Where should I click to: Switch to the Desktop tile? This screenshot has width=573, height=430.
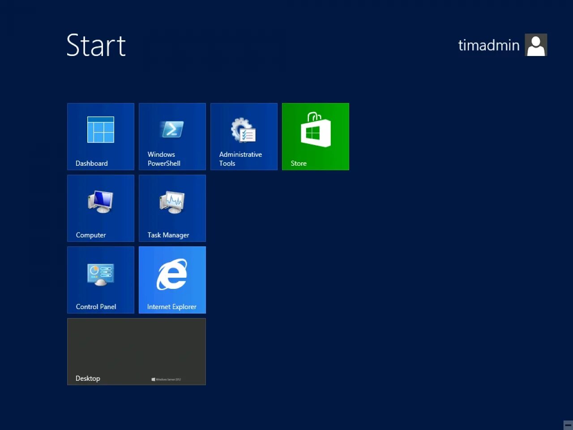click(x=136, y=352)
